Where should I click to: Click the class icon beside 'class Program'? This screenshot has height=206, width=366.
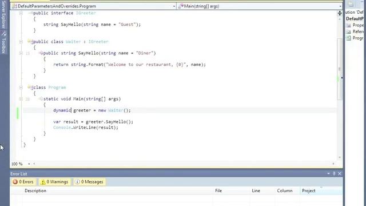(x=30, y=88)
